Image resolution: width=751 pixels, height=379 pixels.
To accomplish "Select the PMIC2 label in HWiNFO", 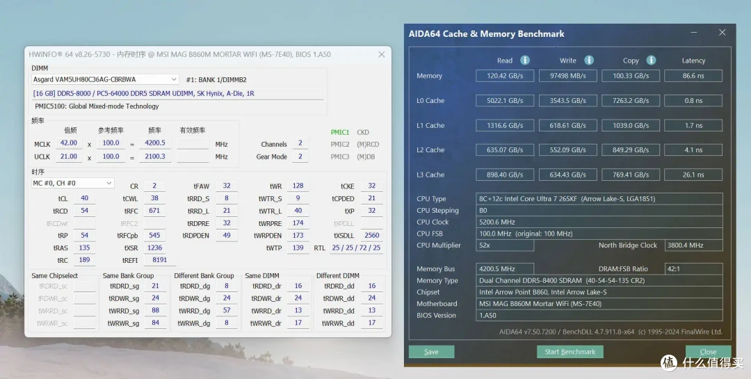I will [x=339, y=144].
